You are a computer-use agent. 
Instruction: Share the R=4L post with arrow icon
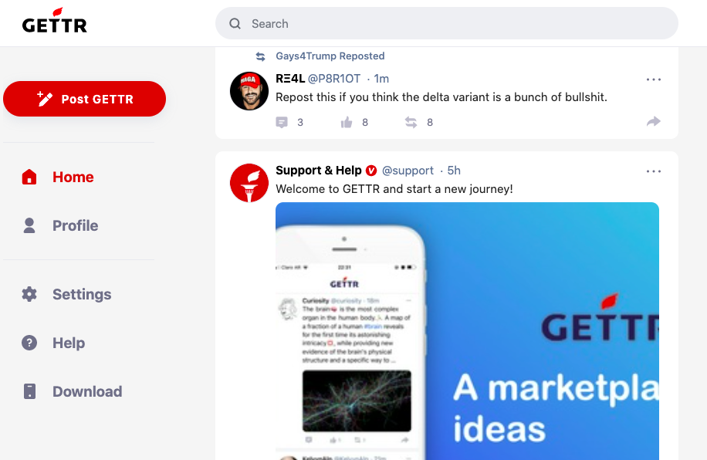point(653,121)
